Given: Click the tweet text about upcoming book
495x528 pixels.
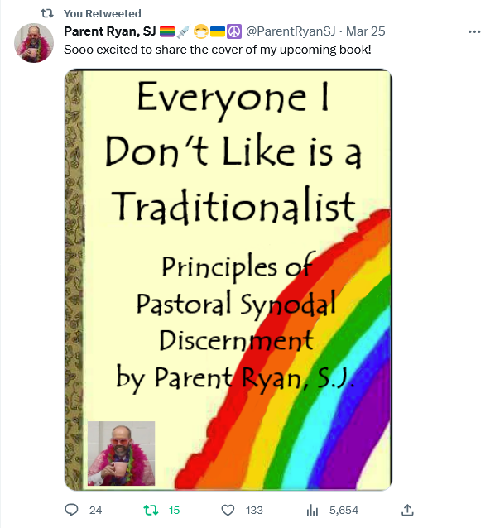Looking at the screenshot, I should 218,50.
